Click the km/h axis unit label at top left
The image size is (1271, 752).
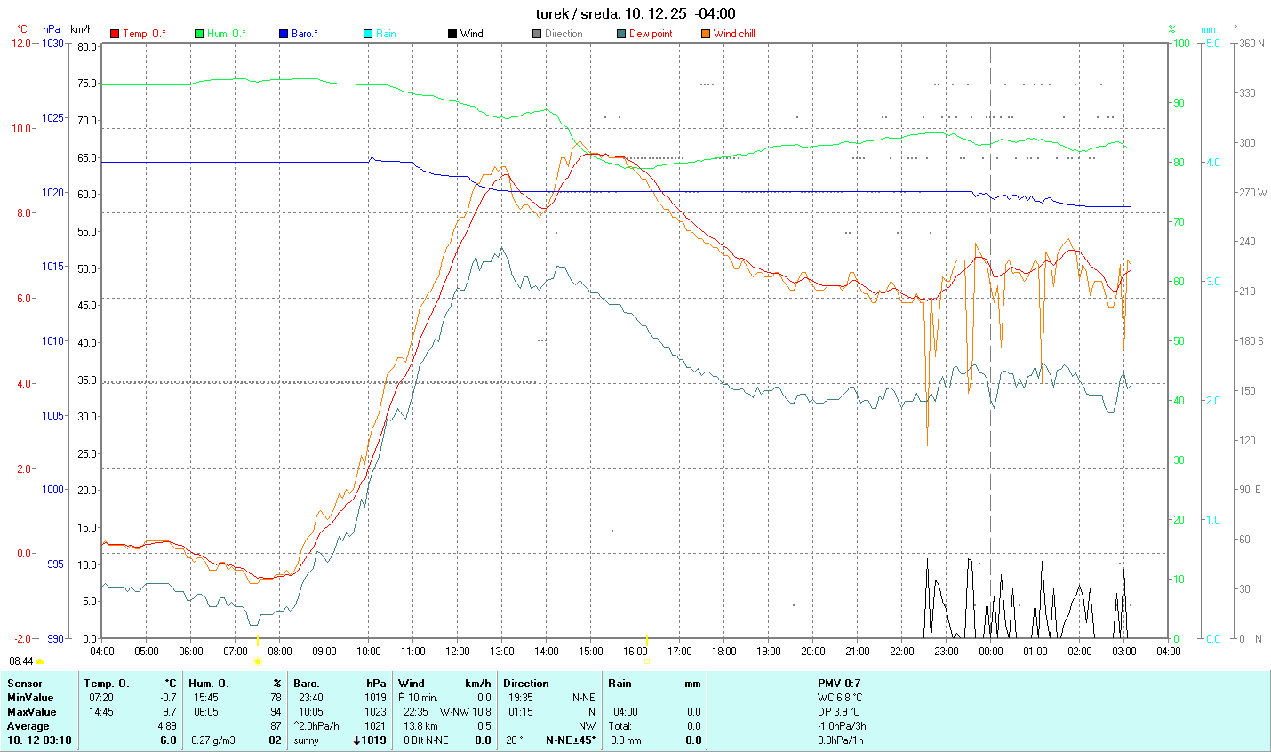81,29
